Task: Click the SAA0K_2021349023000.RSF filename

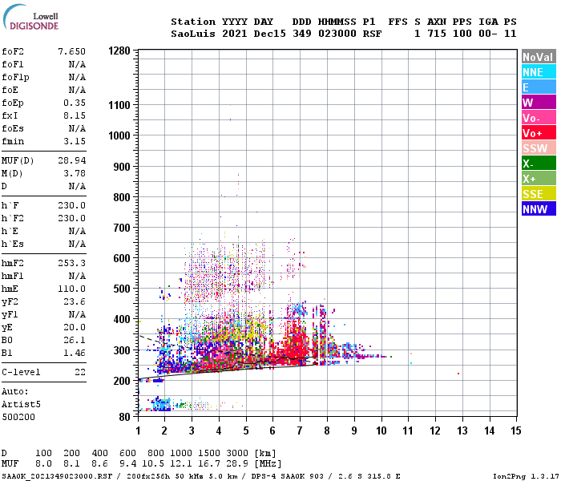Action: (57, 476)
